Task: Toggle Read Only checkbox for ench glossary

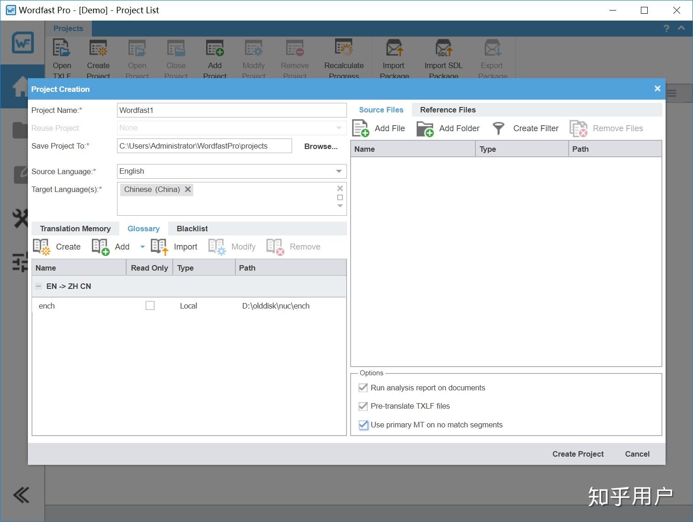Action: tap(150, 305)
